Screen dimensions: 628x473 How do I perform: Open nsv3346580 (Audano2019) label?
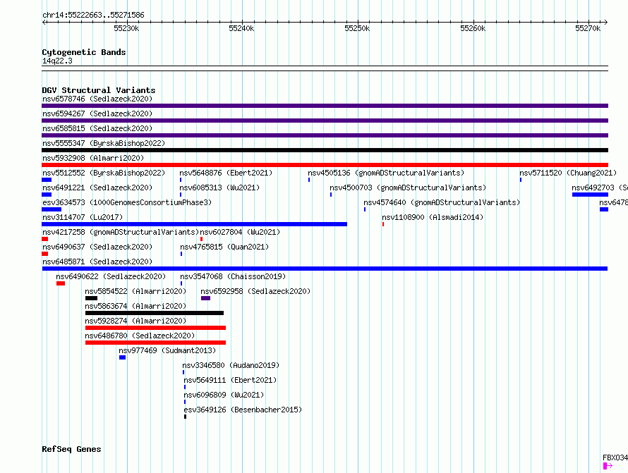[x=231, y=365]
